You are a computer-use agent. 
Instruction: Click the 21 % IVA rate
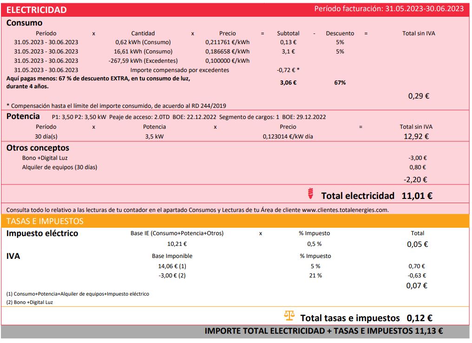(315, 276)
